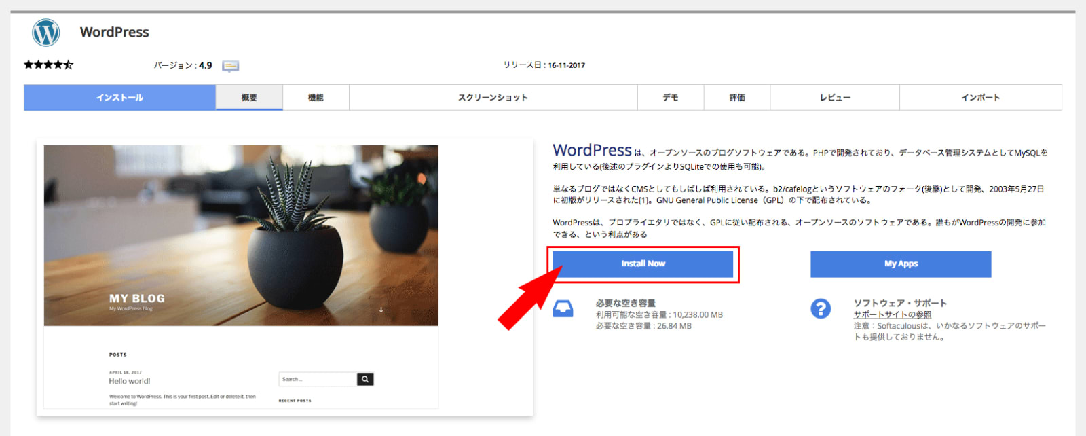The width and height of the screenshot is (1086, 436).
Task: Click the WordPress screenshot thumbnail
Action: click(241, 276)
